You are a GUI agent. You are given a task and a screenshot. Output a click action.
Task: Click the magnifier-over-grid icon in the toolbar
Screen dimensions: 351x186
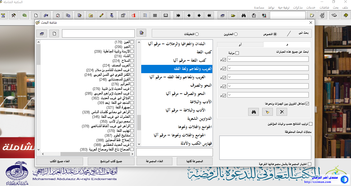(x=264, y=15)
